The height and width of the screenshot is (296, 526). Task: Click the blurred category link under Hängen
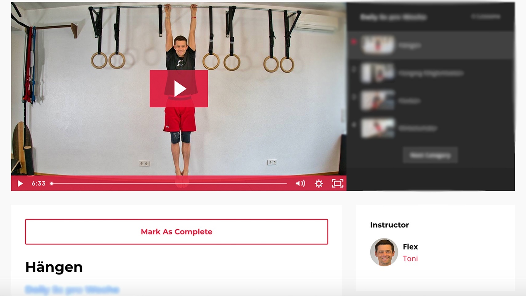[x=72, y=290]
